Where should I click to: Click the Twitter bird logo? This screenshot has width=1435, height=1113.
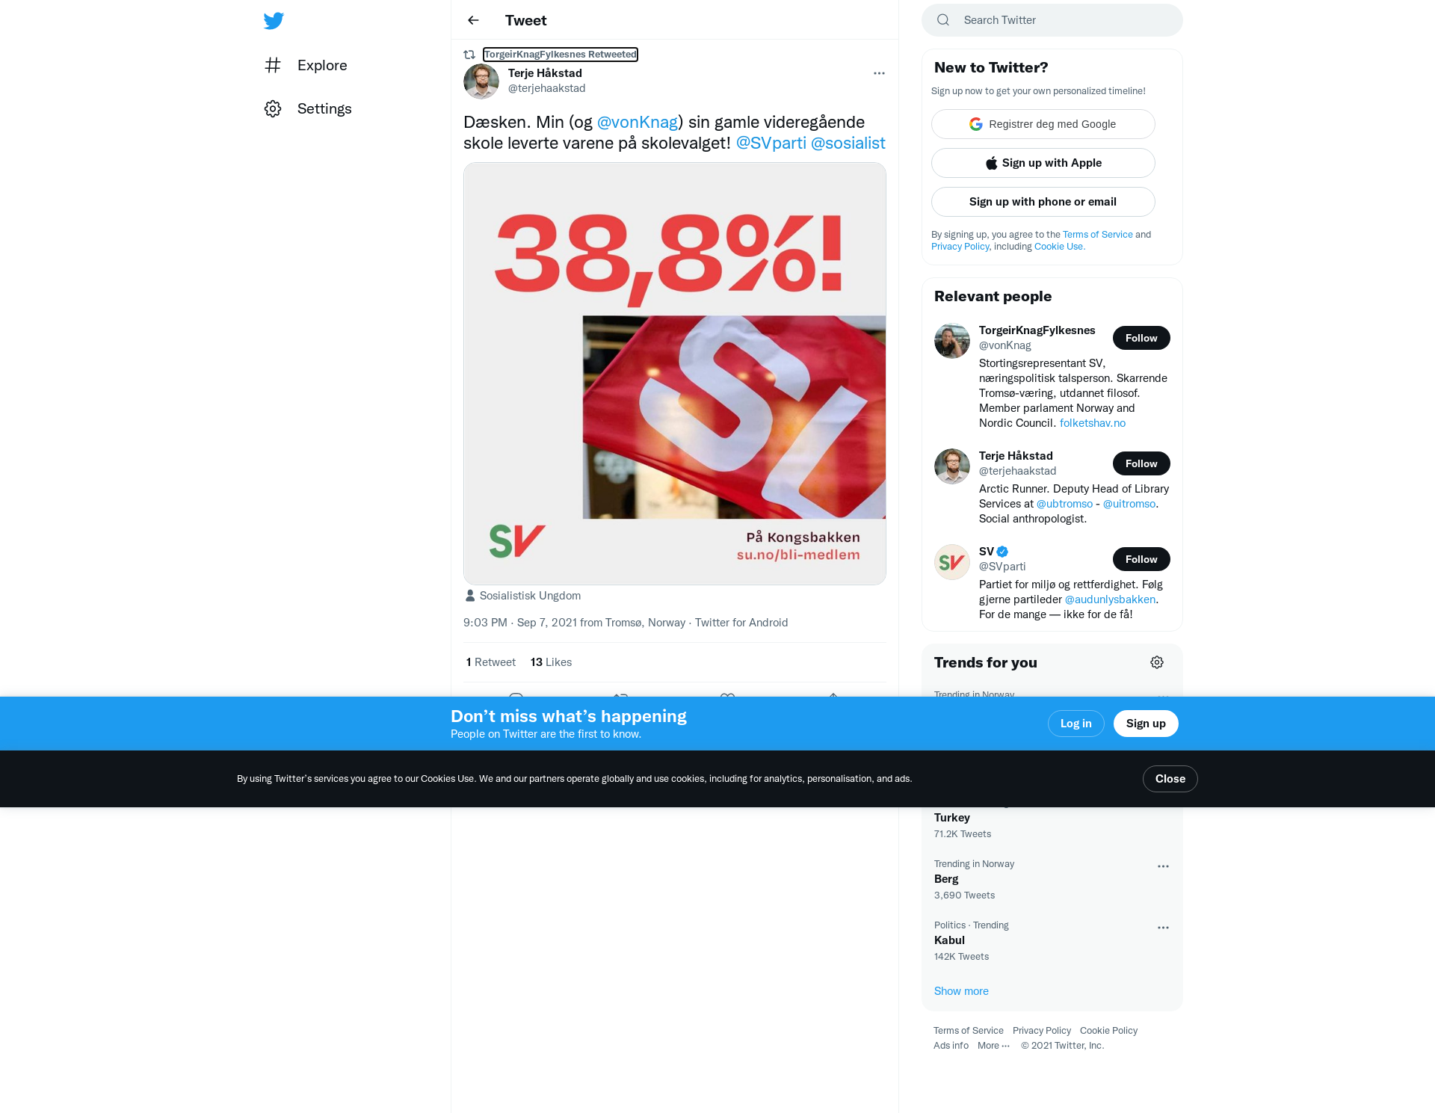pos(274,20)
